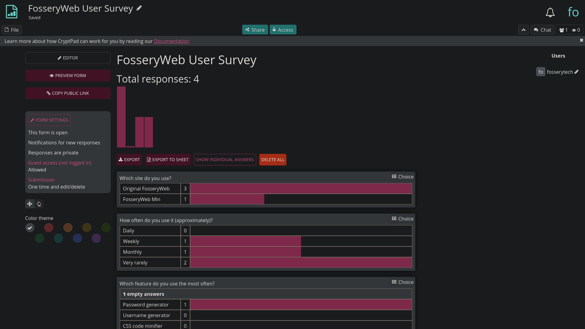Choose the olive yellow color theme
Viewport: 585px width, 329px height.
pyautogui.click(x=87, y=228)
